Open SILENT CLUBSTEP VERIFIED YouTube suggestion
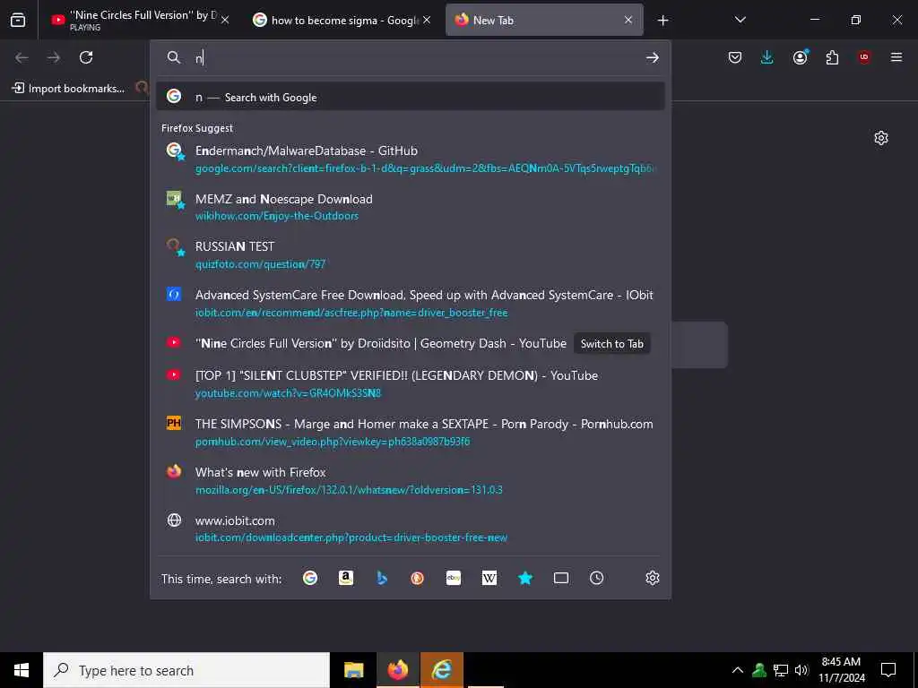Viewport: 918px width, 688px height. (x=411, y=383)
